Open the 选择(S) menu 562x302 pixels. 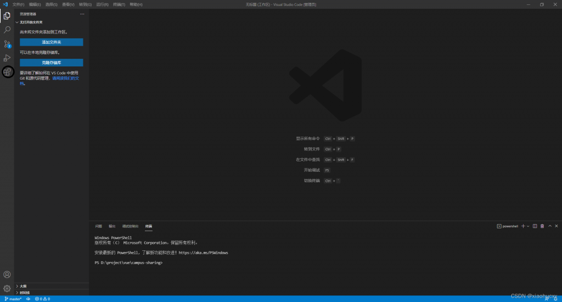pos(51,4)
